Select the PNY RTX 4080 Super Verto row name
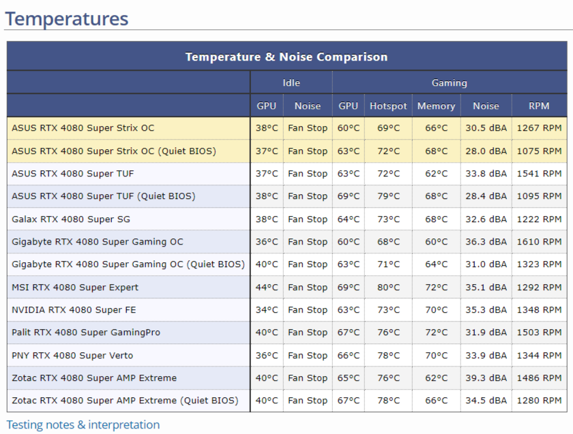The image size is (573, 434). (72, 356)
